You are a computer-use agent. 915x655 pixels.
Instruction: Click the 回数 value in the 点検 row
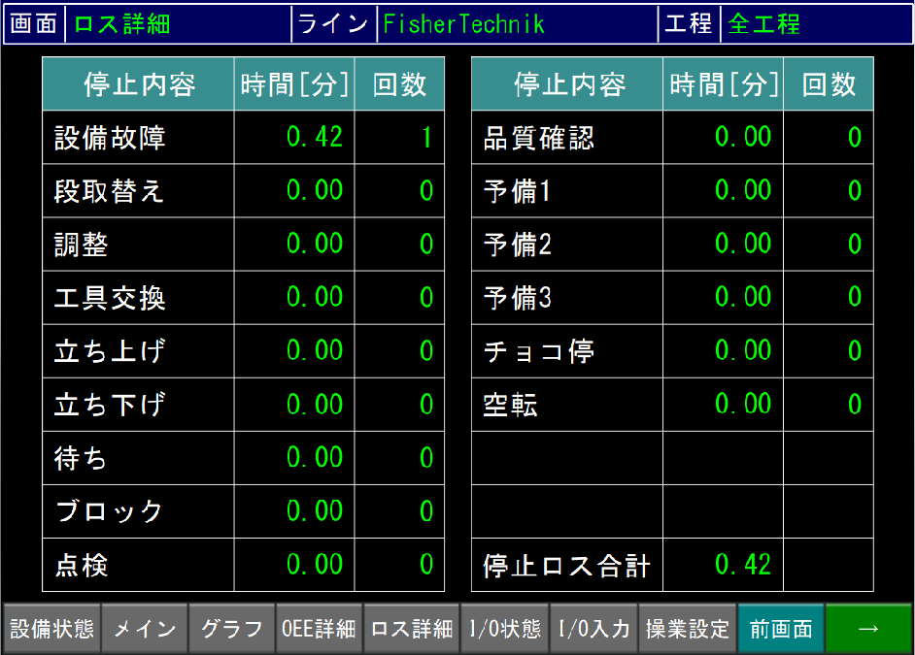(426, 564)
